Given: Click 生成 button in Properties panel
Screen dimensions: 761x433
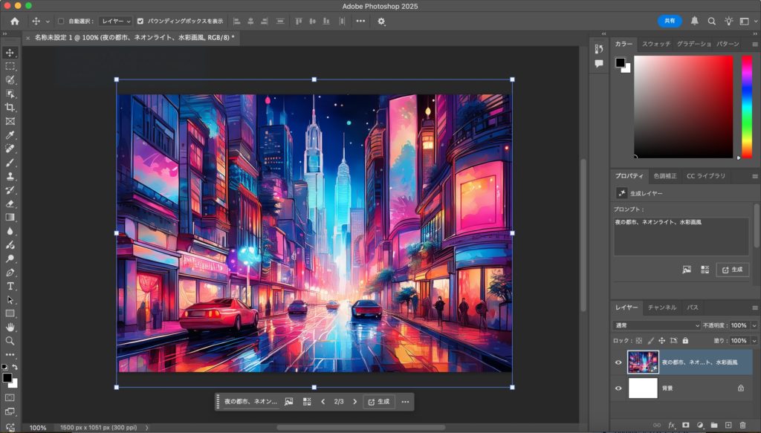Looking at the screenshot, I should pos(733,270).
